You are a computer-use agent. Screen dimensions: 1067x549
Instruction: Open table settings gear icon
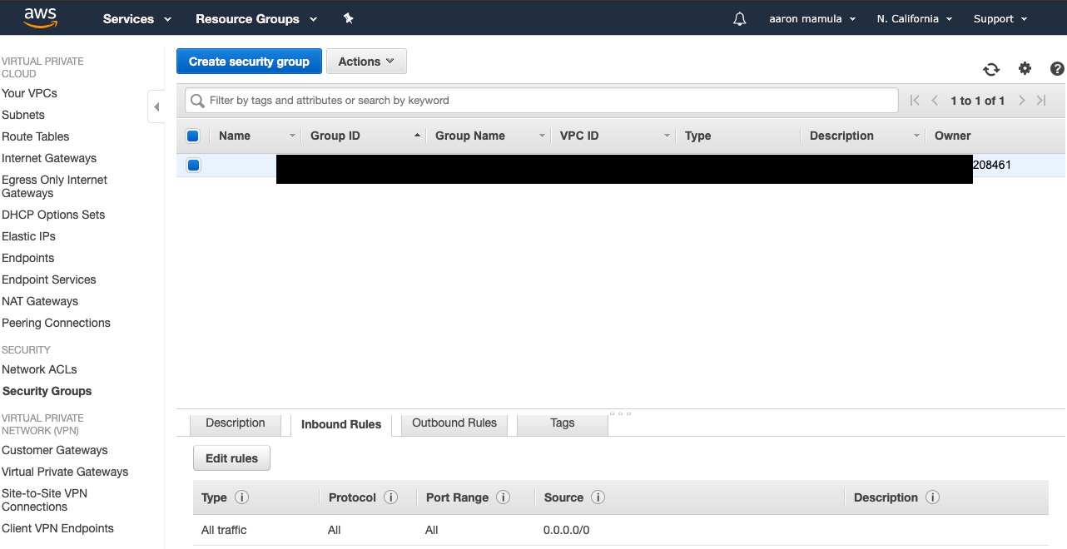click(1025, 69)
